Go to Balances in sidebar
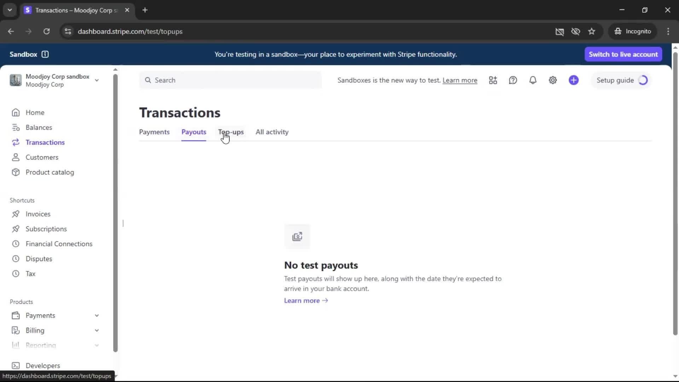This screenshot has width=679, height=382. point(39,127)
